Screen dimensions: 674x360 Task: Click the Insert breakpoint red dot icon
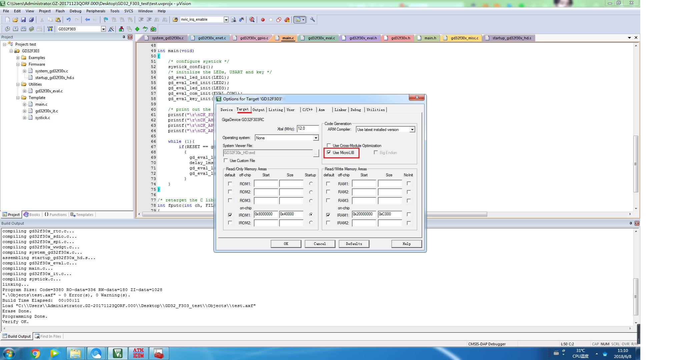pyautogui.click(x=263, y=20)
